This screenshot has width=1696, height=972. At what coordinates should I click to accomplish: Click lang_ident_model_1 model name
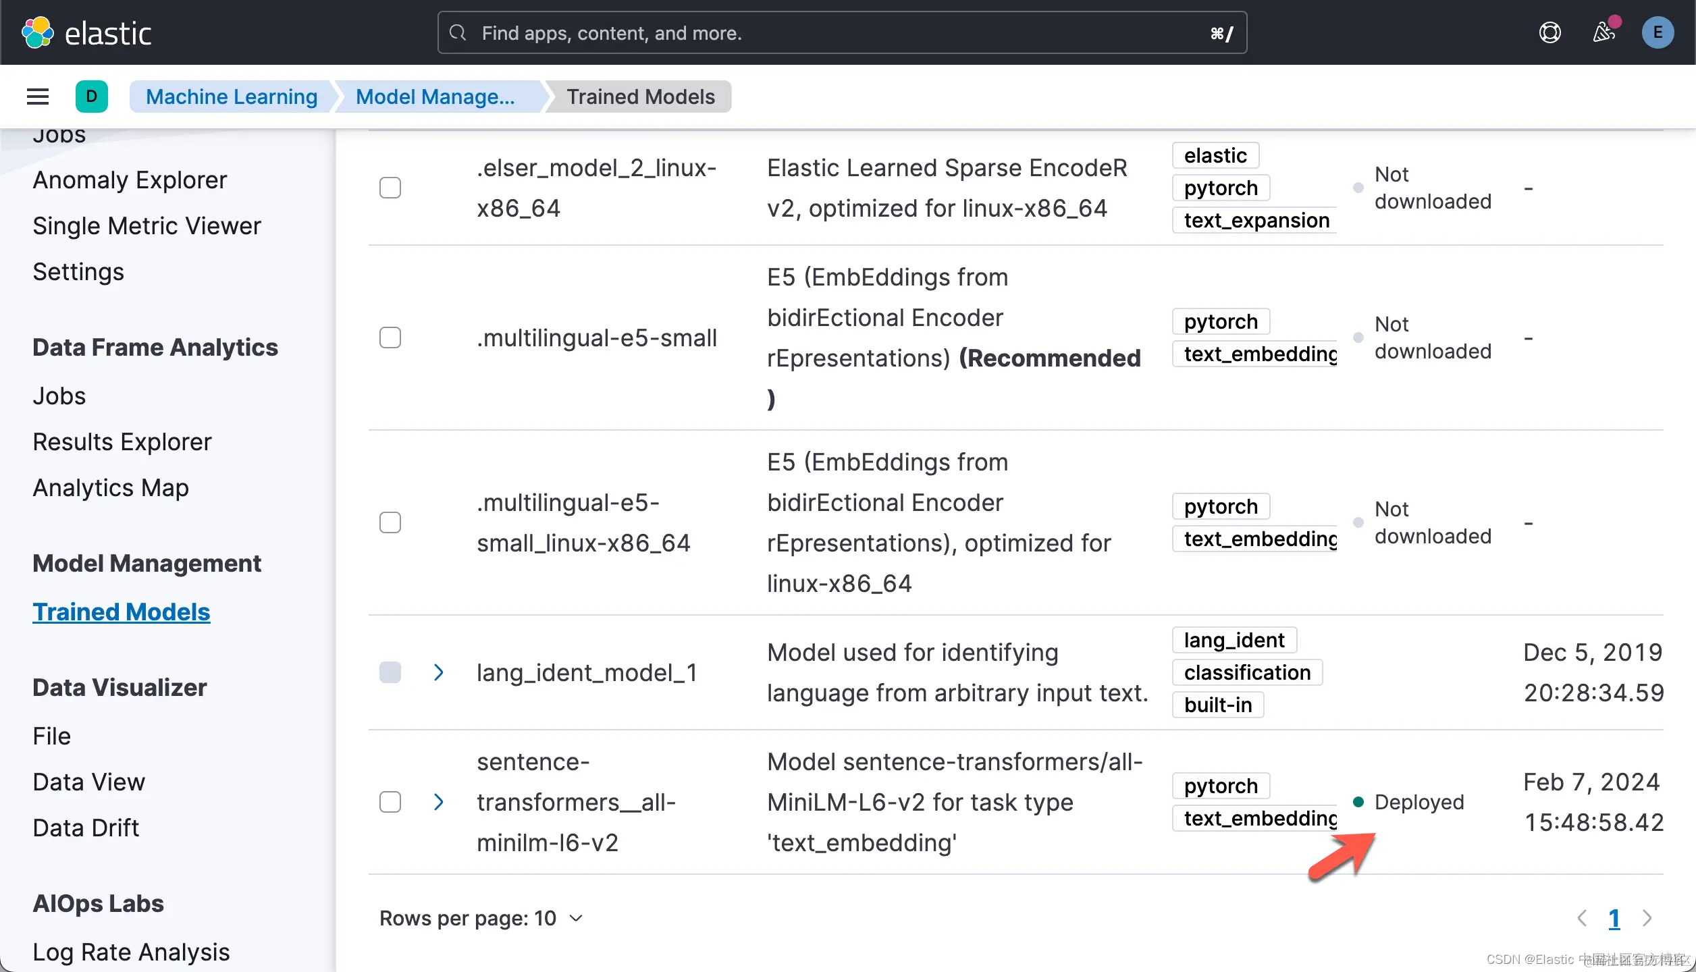(587, 672)
